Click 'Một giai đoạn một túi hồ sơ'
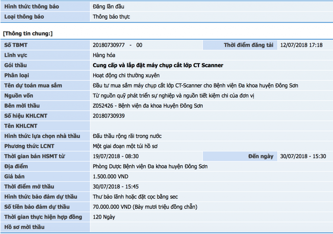The image size is (333, 234). click(x=125, y=146)
